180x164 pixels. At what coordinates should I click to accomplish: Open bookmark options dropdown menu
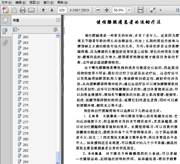[16, 30]
